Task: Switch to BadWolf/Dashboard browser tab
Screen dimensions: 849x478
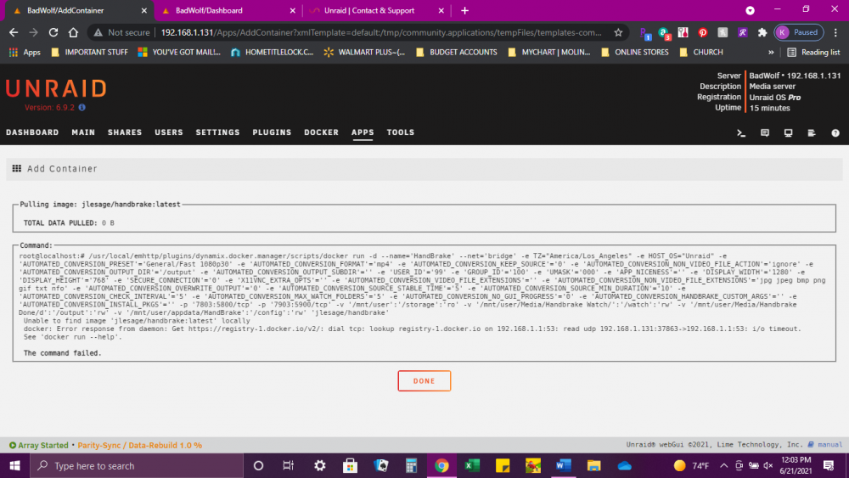Action: pyautogui.click(x=227, y=10)
